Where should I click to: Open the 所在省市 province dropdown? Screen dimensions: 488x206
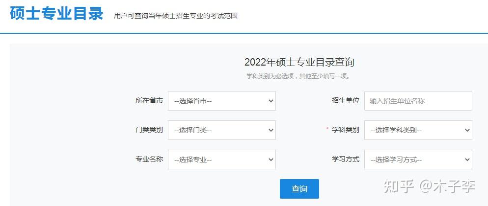click(x=221, y=101)
